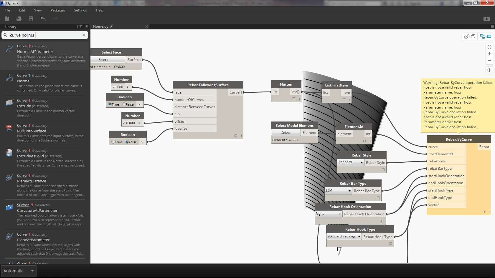Viewport: 495px width, 278px height.
Task: Open the Automatic run mode dropdown
Action: point(18,271)
